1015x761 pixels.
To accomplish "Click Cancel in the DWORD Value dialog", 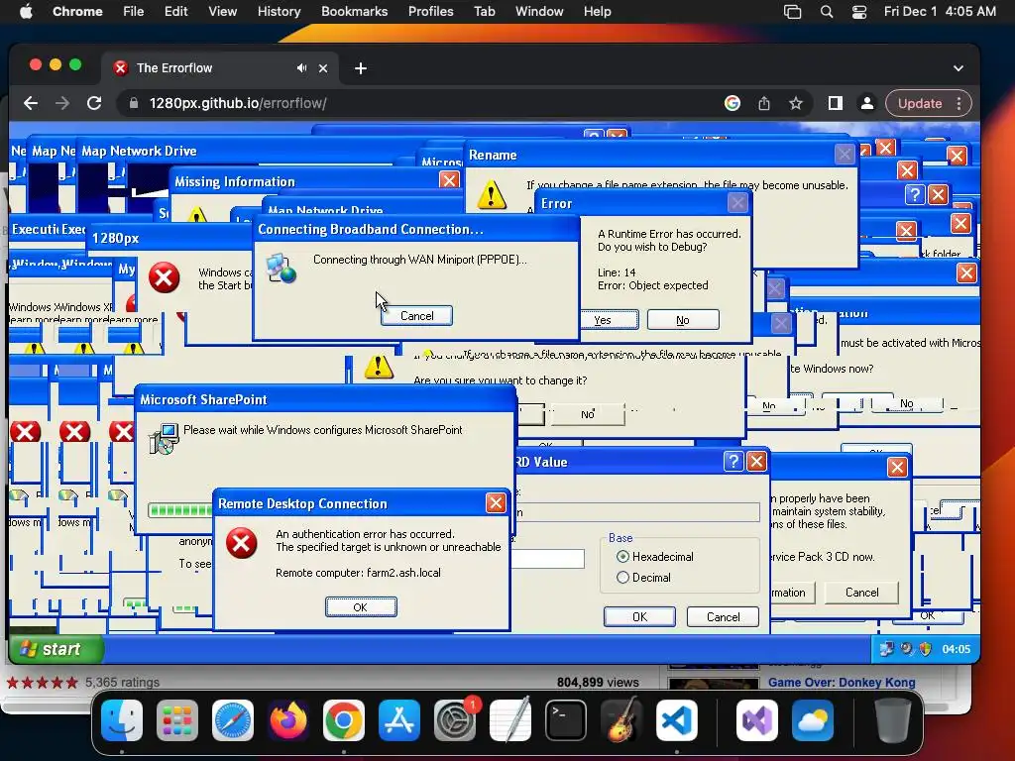I will click(723, 616).
